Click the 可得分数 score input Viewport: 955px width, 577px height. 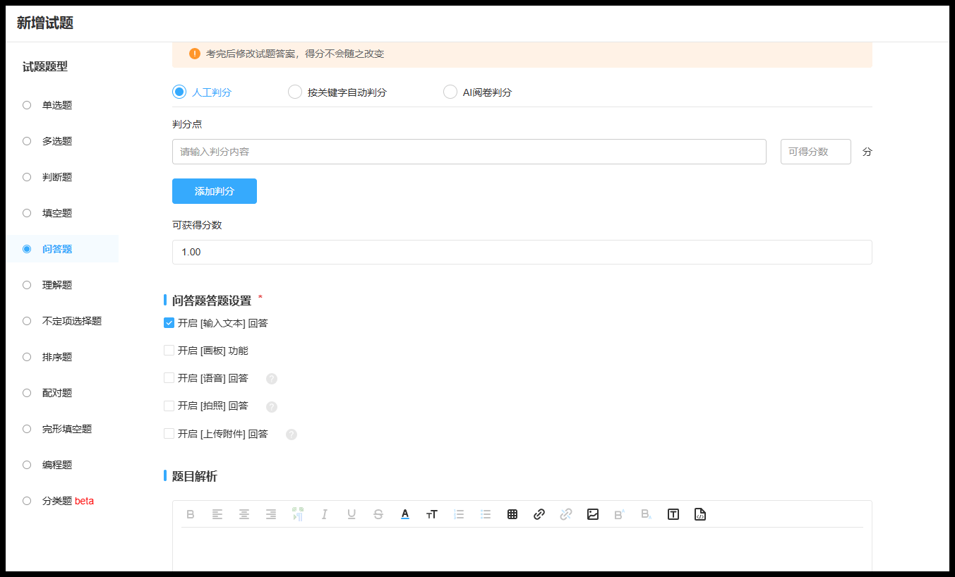pyautogui.click(x=816, y=152)
